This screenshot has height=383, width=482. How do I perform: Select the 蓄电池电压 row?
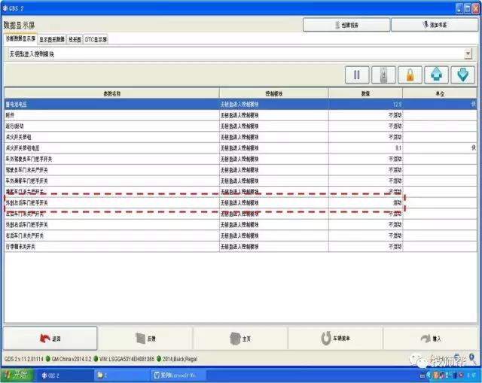pyautogui.click(x=241, y=105)
